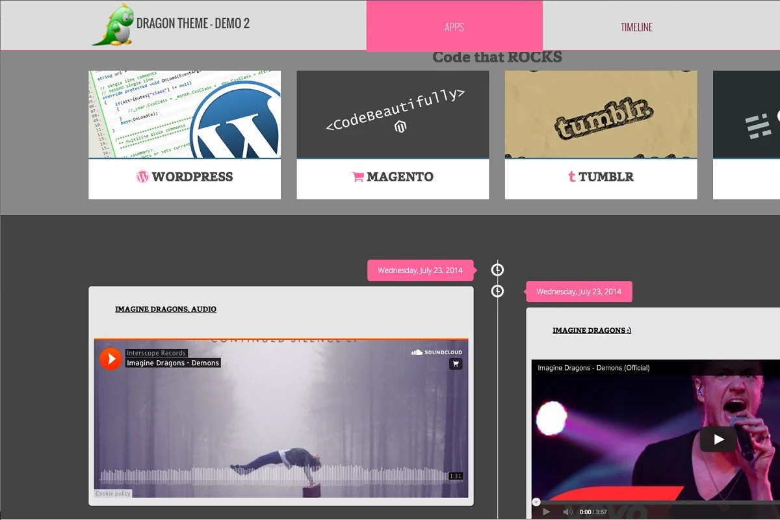The image size is (780, 520).
Task: Click the small play icon in video controls
Action: pos(546,512)
